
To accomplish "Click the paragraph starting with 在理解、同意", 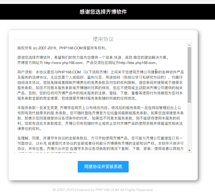I will click(x=101, y=143).
